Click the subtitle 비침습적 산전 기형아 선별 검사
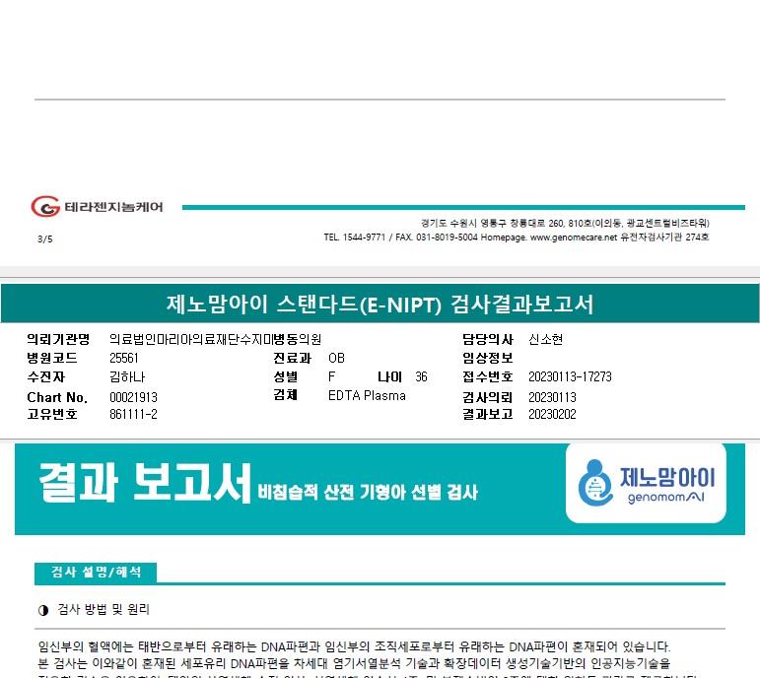Viewport: 760px width, 678px height. pyautogui.click(x=368, y=493)
